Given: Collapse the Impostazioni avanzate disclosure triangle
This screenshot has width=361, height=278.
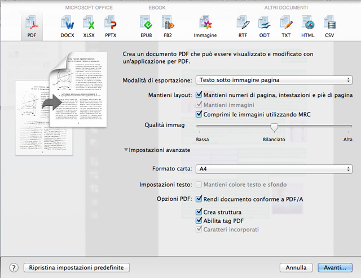Looking at the screenshot, I should (x=126, y=150).
